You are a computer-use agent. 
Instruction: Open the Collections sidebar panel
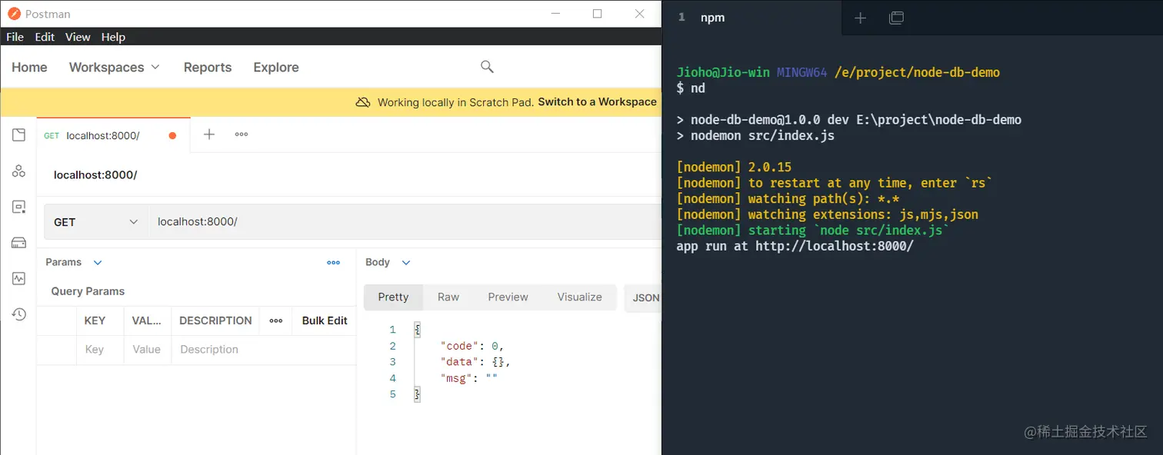pyautogui.click(x=18, y=134)
